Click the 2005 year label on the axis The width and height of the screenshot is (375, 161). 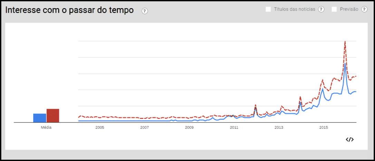[x=99, y=128]
